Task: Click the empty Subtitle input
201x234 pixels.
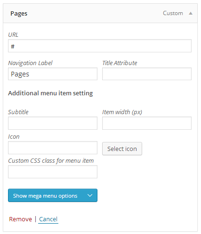Action: 53,123
